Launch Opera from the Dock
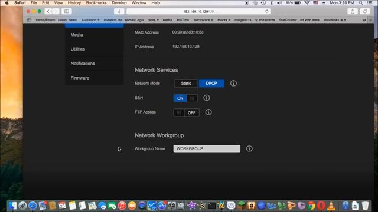 click(321, 206)
